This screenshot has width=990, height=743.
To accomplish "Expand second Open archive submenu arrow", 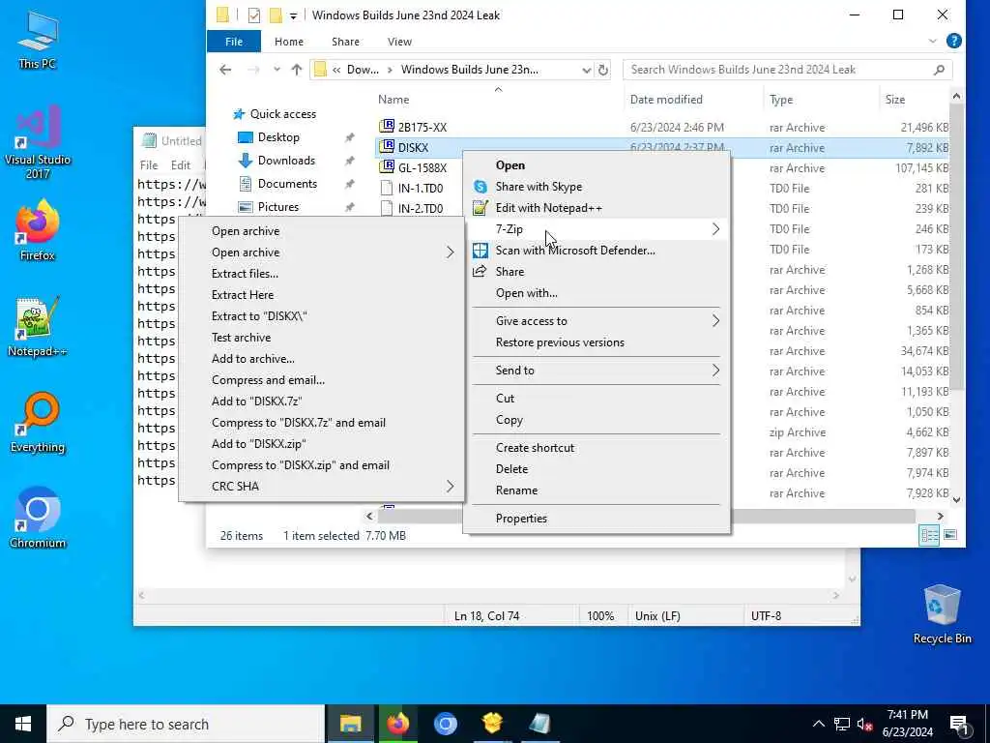I will coord(451,253).
